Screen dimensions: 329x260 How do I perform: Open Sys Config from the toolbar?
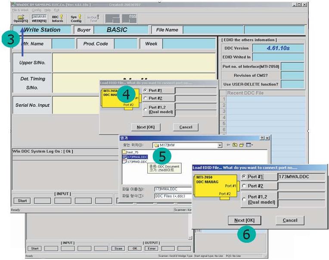pos(76,19)
